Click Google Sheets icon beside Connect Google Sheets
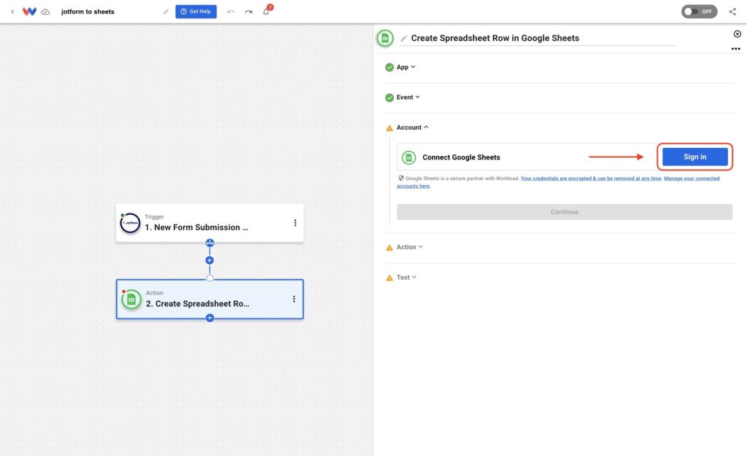This screenshot has height=456, width=747. coord(409,157)
